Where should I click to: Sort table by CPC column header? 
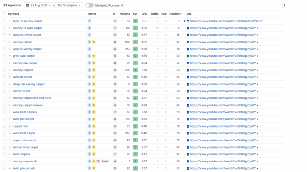pos(144,14)
